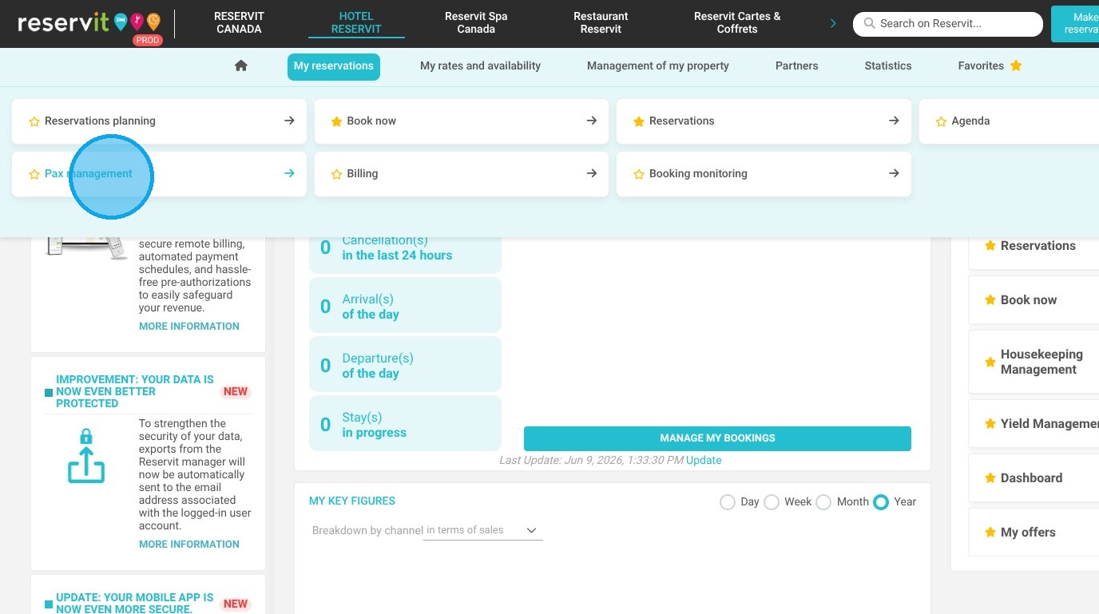Click the arrow on Booking monitoring card
Image resolution: width=1099 pixels, height=614 pixels.
pyautogui.click(x=894, y=173)
